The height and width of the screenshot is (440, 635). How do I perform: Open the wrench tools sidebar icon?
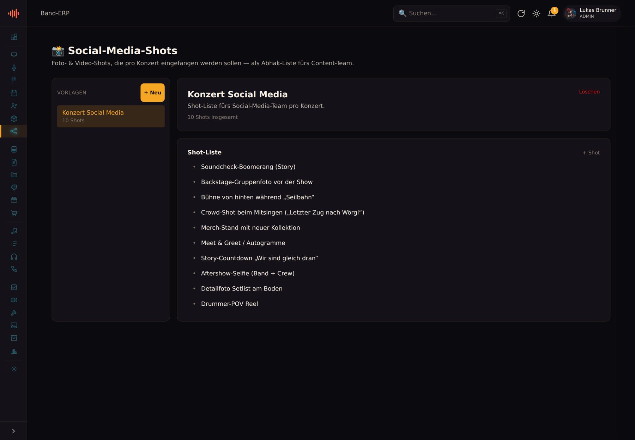click(14, 313)
